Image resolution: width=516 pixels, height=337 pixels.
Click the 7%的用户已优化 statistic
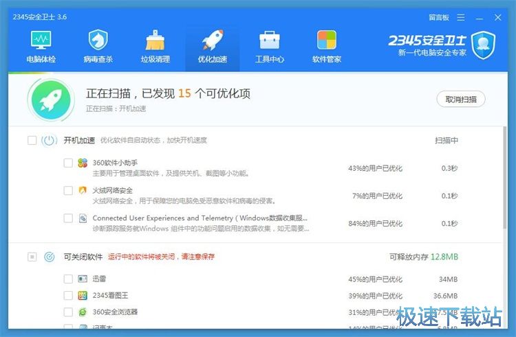pos(377,196)
